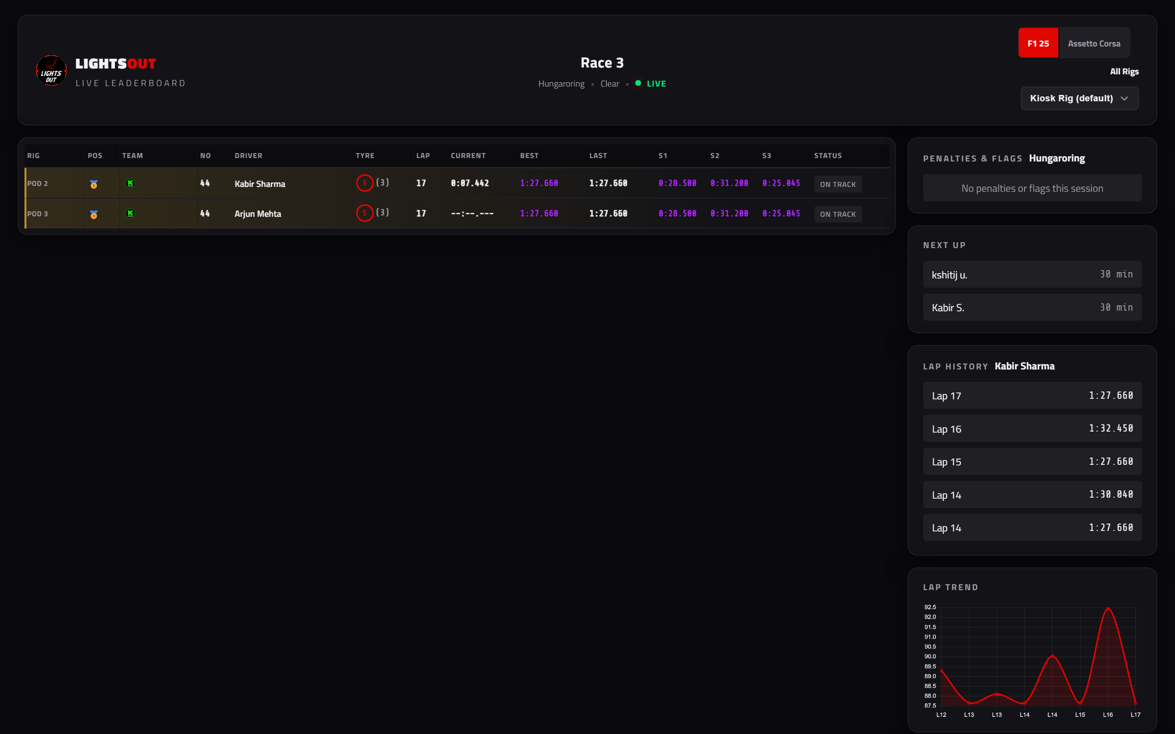Select driver name Kabir Sharma in table
This screenshot has width=1175, height=734.
click(260, 184)
